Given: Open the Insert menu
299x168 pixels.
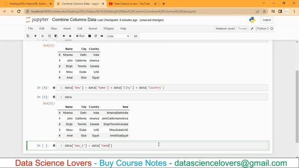Looking at the screenshot, I should [67, 28].
